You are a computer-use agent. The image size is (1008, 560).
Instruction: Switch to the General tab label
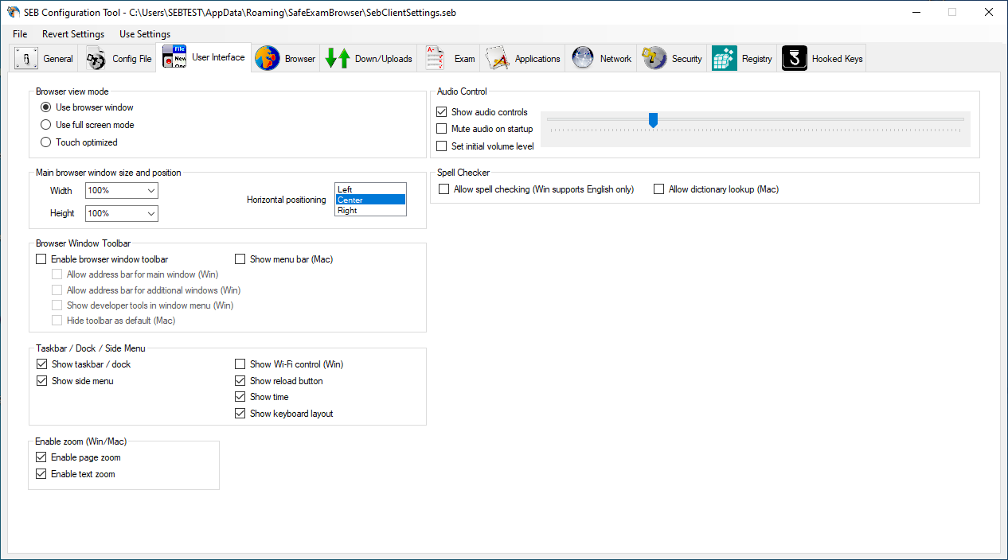tap(58, 59)
